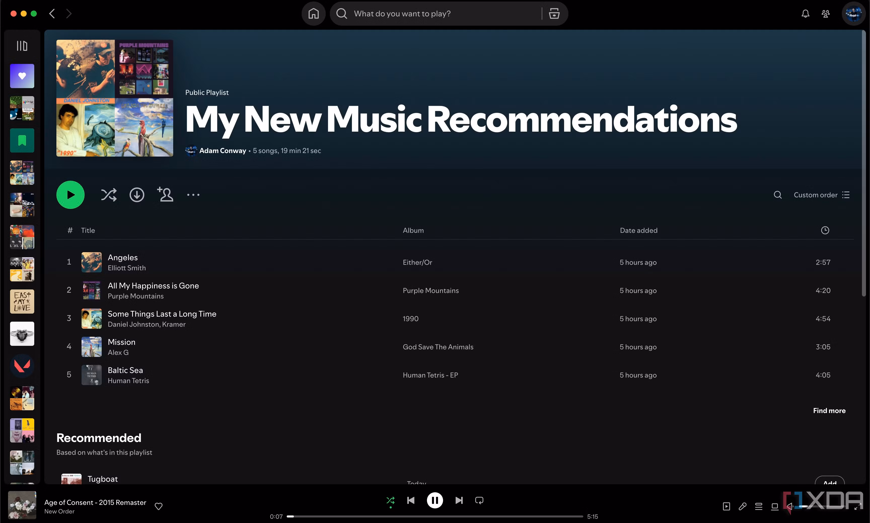870x523 pixels.
Task: Open Purple Mountains album link
Action: pos(431,290)
